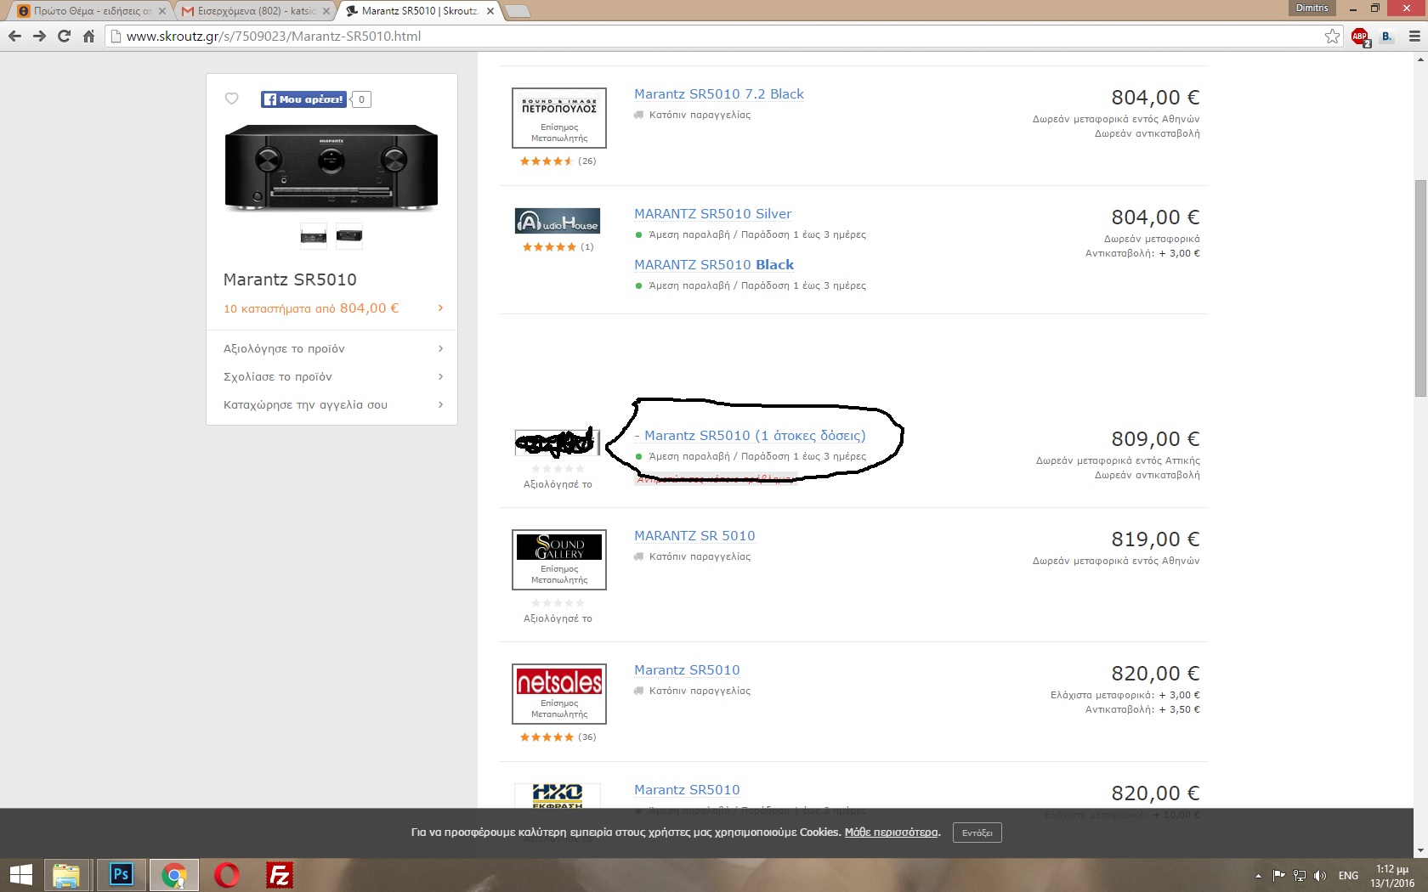Bookmark this page with the star icon
Screen dimensions: 1428x892
(1332, 37)
